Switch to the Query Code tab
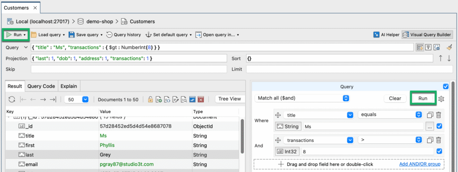Screen dimensions: 458x172 point(41,86)
